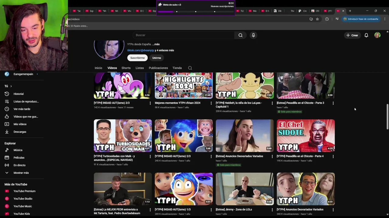Open INSAID AUT(ismo) 1/3 title
The width and height of the screenshot is (389, 218).
pos(173,210)
